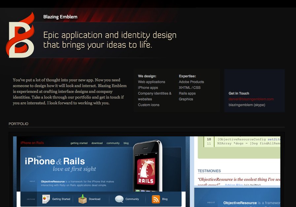
Task: Click the Download box icon
Action: (x=82, y=199)
